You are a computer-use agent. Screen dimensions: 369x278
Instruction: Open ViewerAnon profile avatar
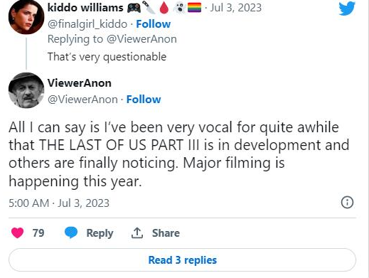click(x=26, y=90)
